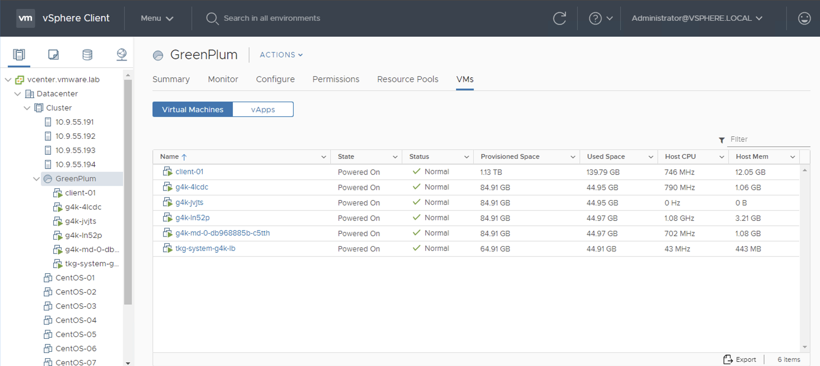Click the g4k-4lcdc VM icon in table

point(167,187)
